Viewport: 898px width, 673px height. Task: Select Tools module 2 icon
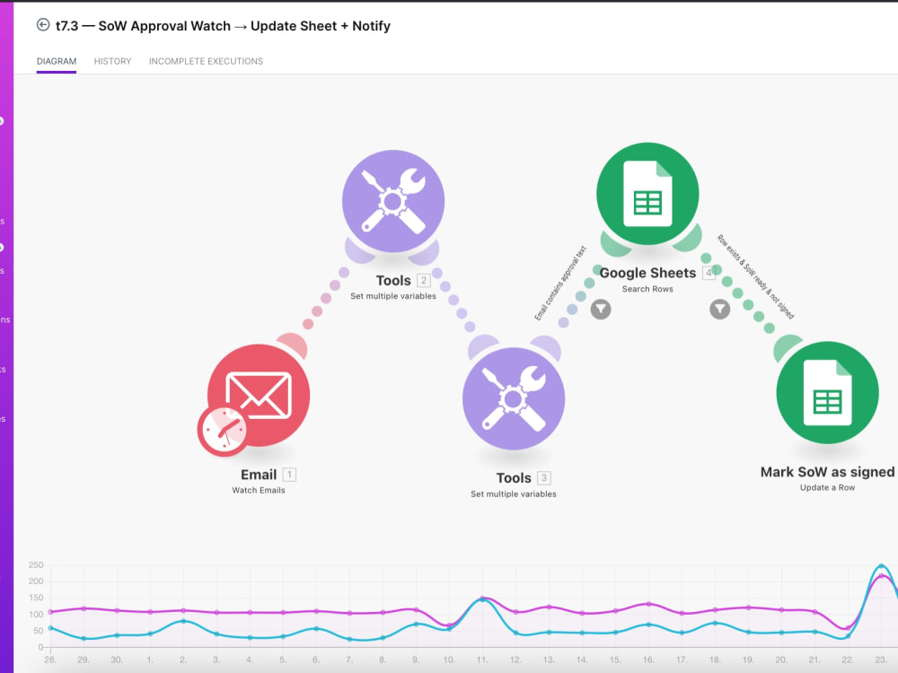click(393, 201)
